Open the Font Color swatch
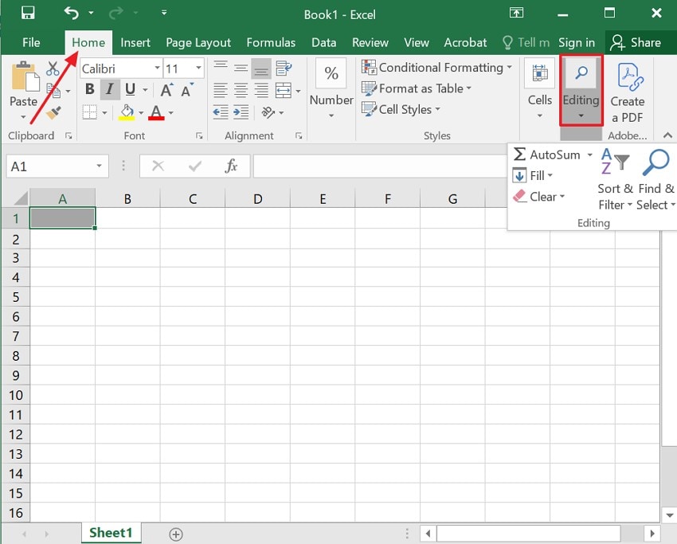The width and height of the screenshot is (677, 544). point(157,112)
